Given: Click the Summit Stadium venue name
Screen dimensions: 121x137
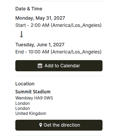Looking at the screenshot, I should [x=33, y=92].
